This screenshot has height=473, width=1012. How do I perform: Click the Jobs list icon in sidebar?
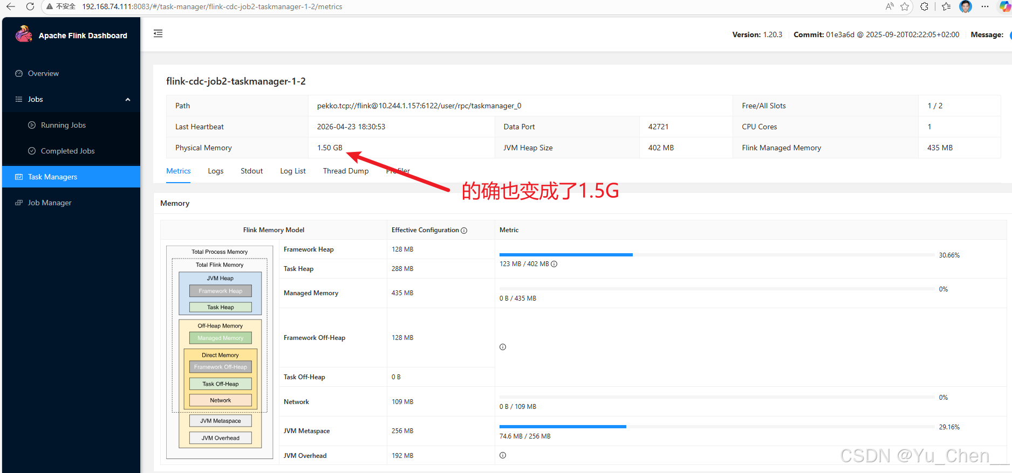[19, 99]
